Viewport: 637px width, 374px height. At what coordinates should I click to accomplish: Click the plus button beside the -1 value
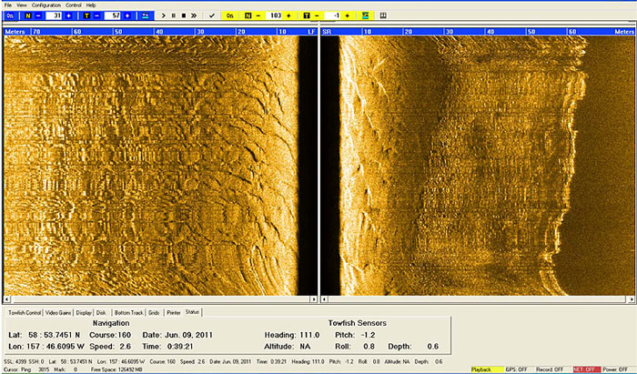(x=349, y=15)
